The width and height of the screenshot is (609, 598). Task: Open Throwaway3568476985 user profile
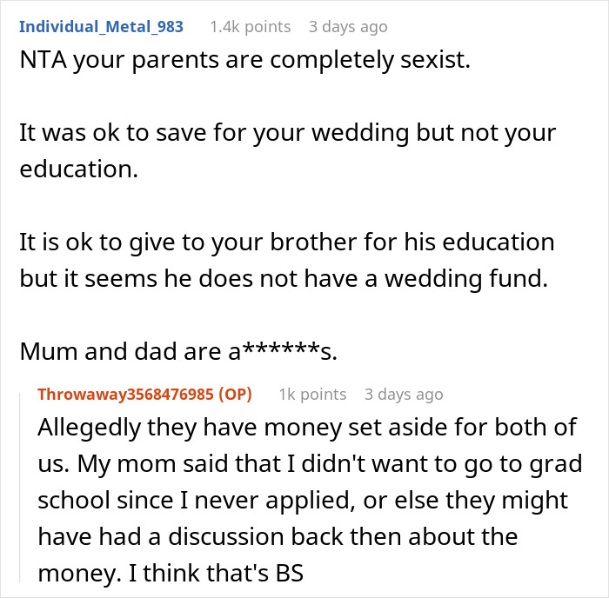[125, 394]
